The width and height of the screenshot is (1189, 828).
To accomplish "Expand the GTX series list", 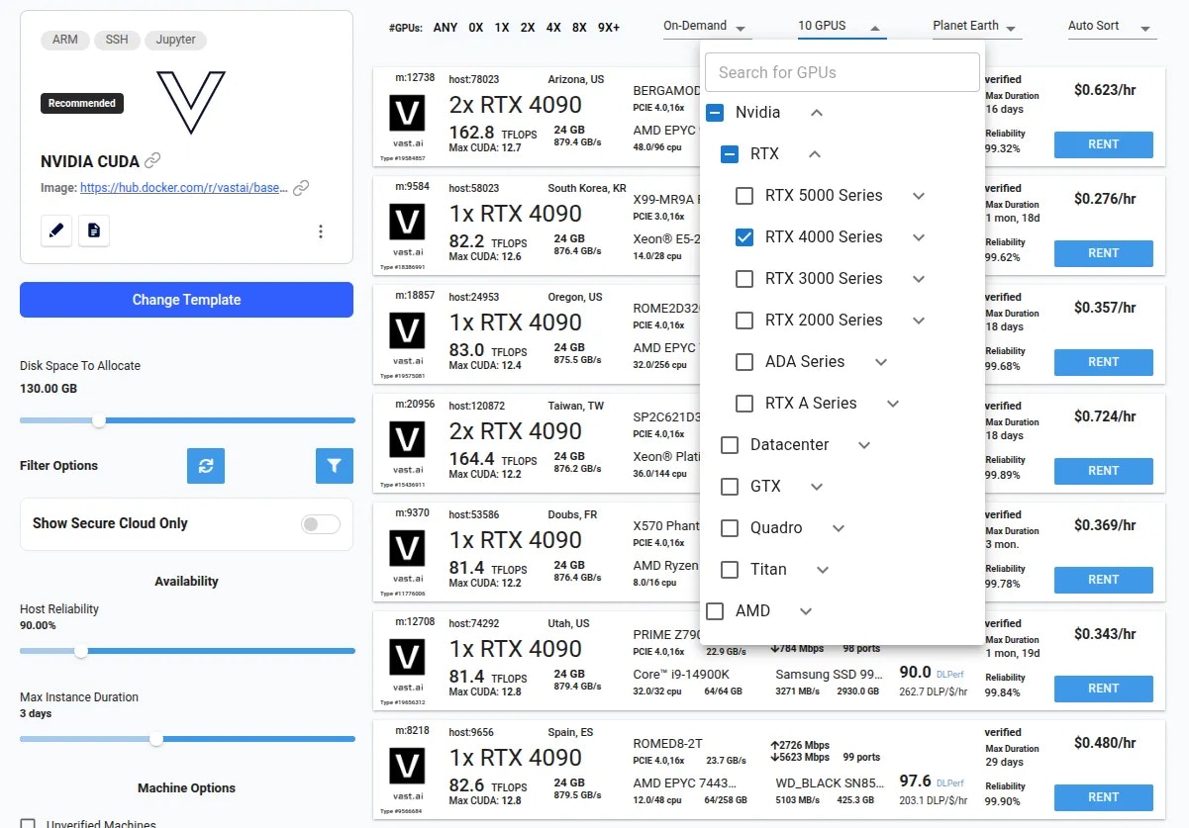I will coord(817,486).
